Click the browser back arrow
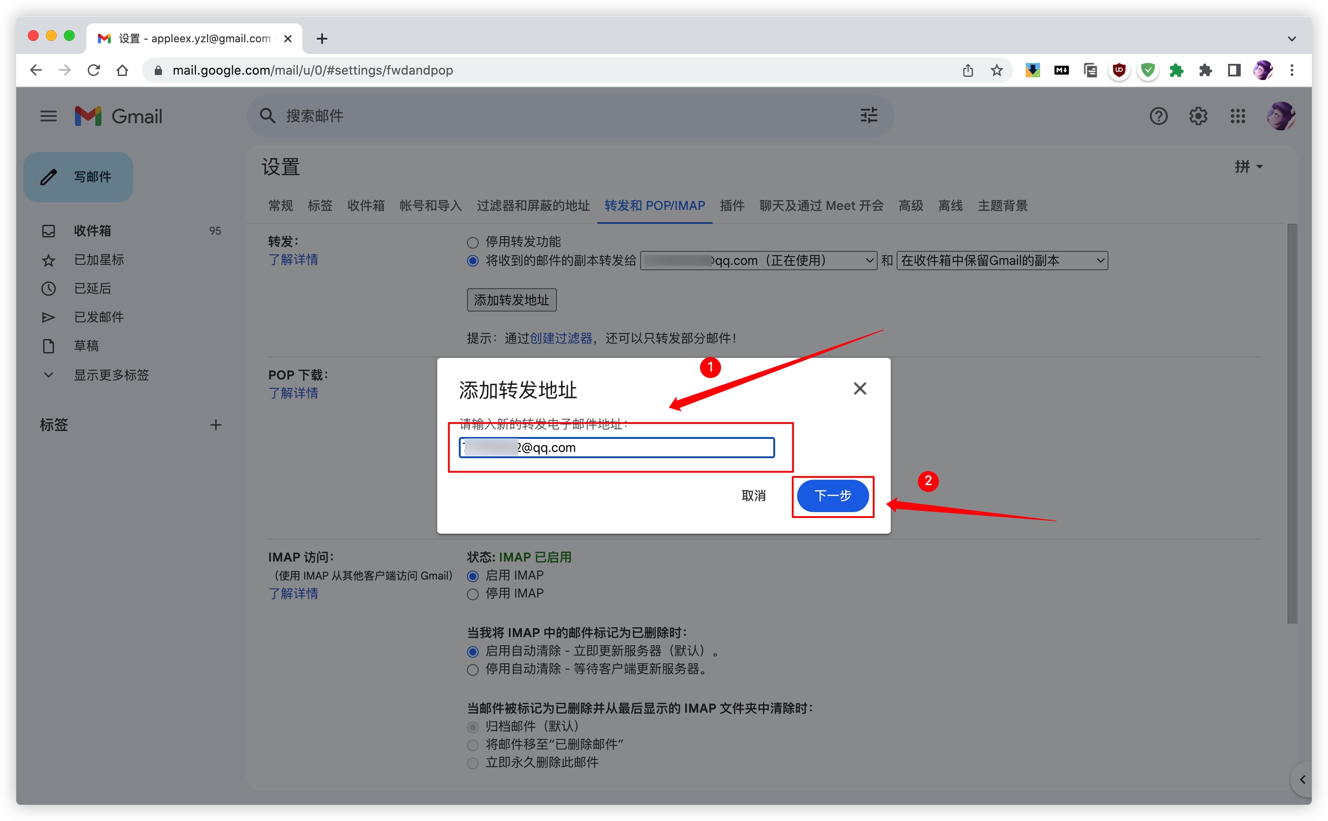The image size is (1328, 821). pyautogui.click(x=36, y=70)
